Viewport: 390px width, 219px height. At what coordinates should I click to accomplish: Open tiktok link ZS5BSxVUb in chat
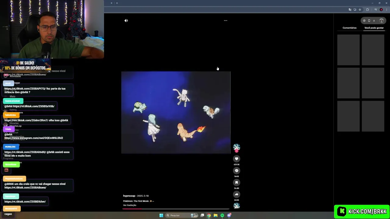(34, 106)
